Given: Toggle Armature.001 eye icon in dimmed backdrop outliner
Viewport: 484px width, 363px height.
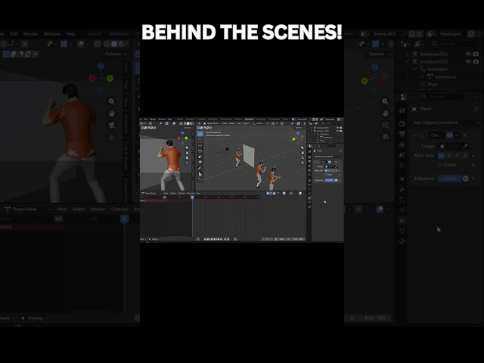Looking at the screenshot, I should [468, 54].
